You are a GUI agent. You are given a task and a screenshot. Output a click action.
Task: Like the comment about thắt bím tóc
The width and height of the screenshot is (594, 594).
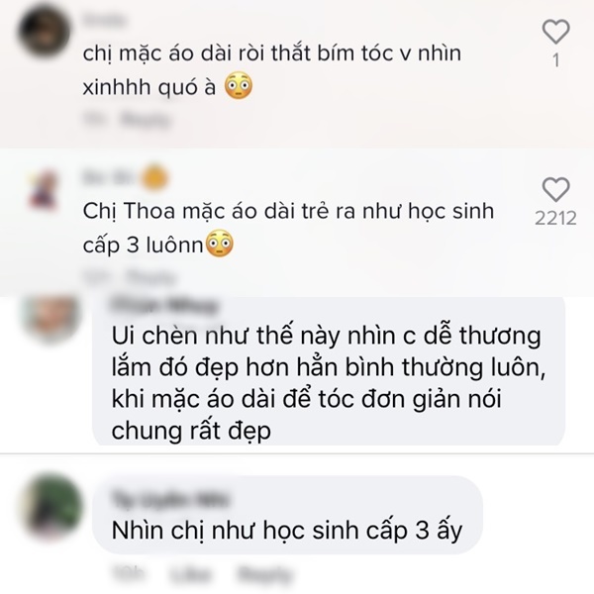555,32
